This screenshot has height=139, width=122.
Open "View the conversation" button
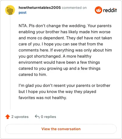coord(61,129)
